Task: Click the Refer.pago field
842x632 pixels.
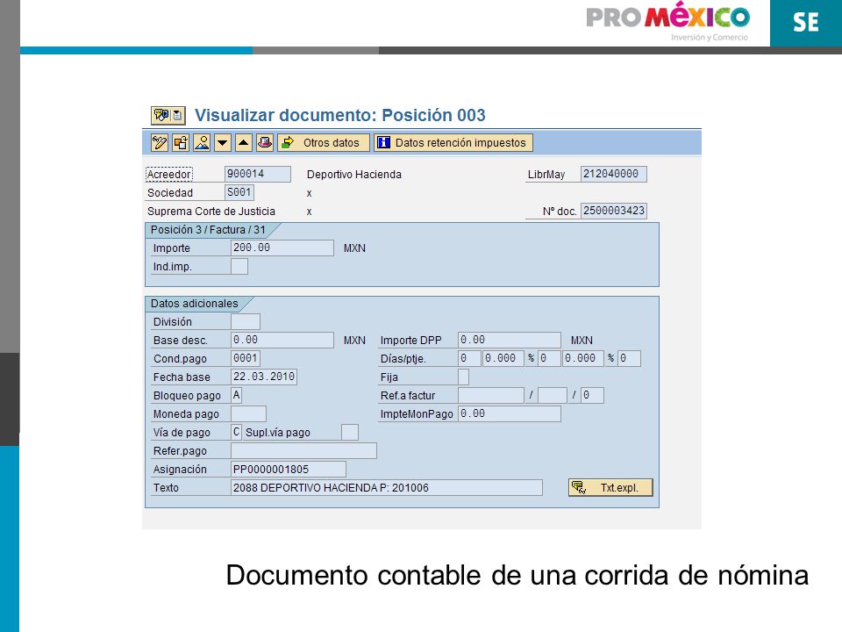Action: [x=304, y=450]
